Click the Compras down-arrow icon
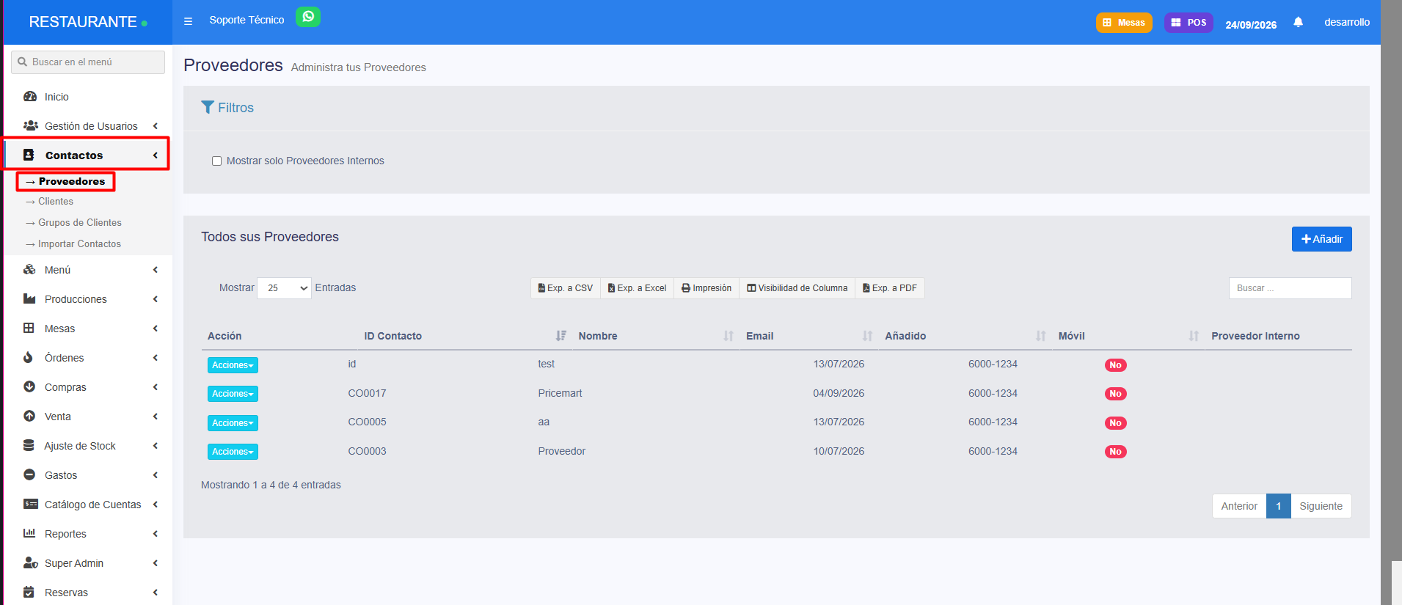This screenshot has width=1402, height=605. pos(29,386)
